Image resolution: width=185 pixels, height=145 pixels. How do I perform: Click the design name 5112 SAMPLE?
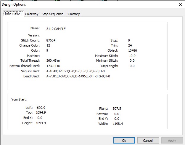(x=56, y=29)
